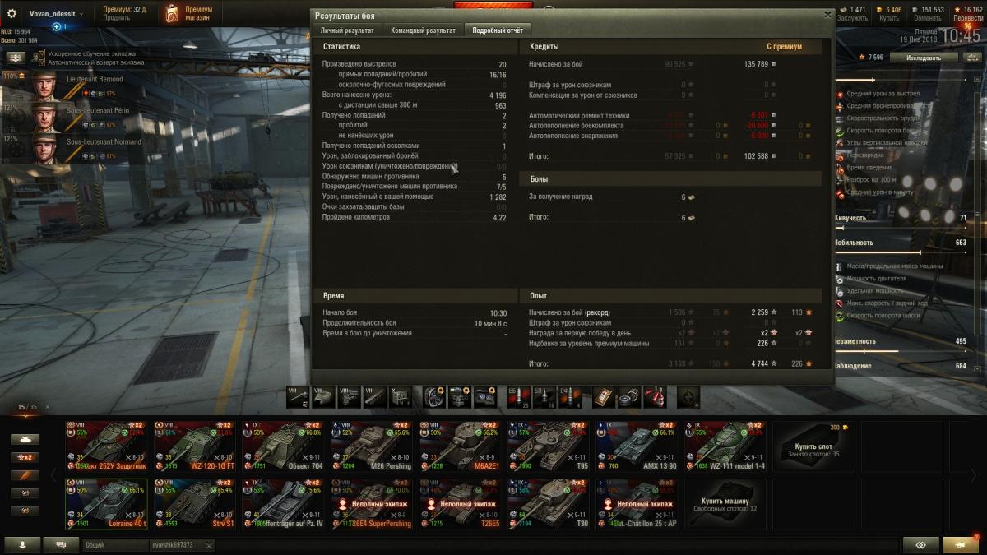Image resolution: width=987 pixels, height=555 pixels.
Task: Select the T26E4 SuperPershing tank
Action: (372, 504)
